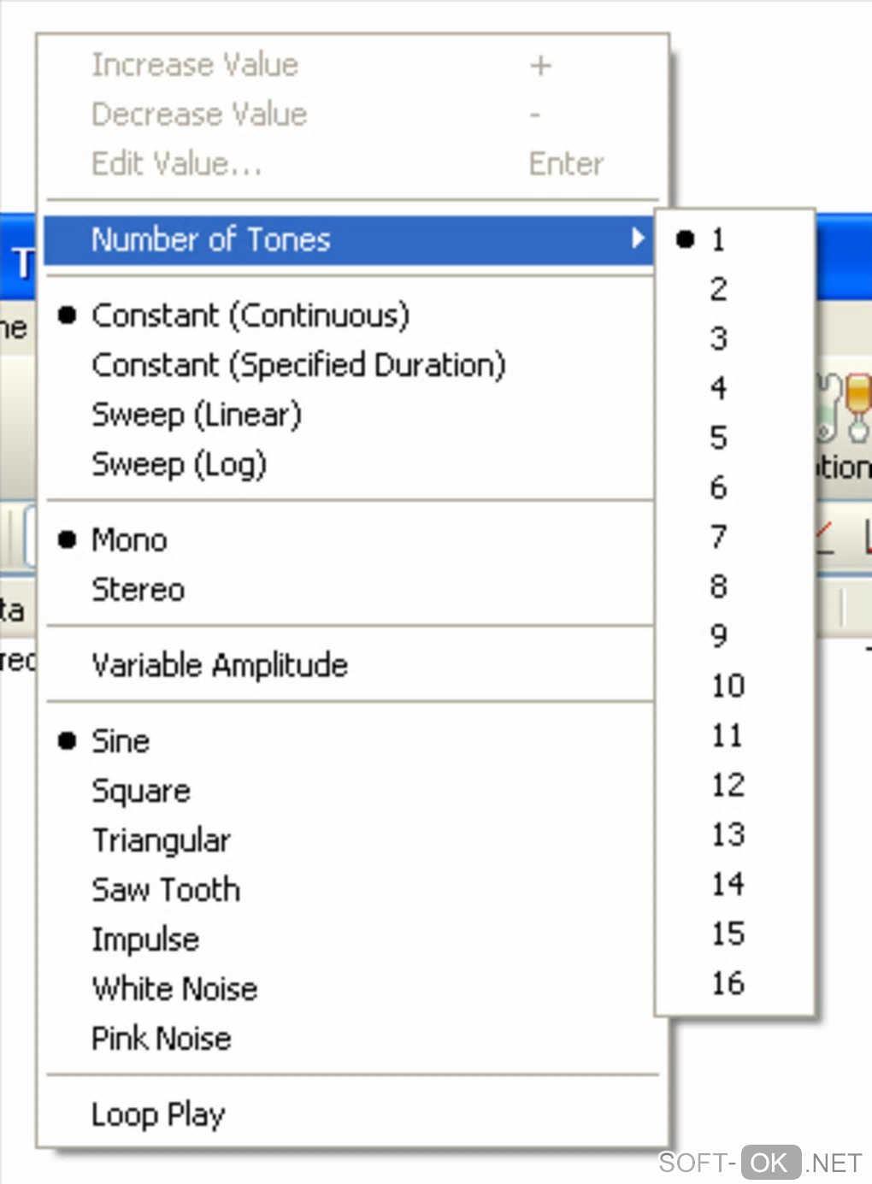Select Mono output option

pyautogui.click(x=130, y=539)
